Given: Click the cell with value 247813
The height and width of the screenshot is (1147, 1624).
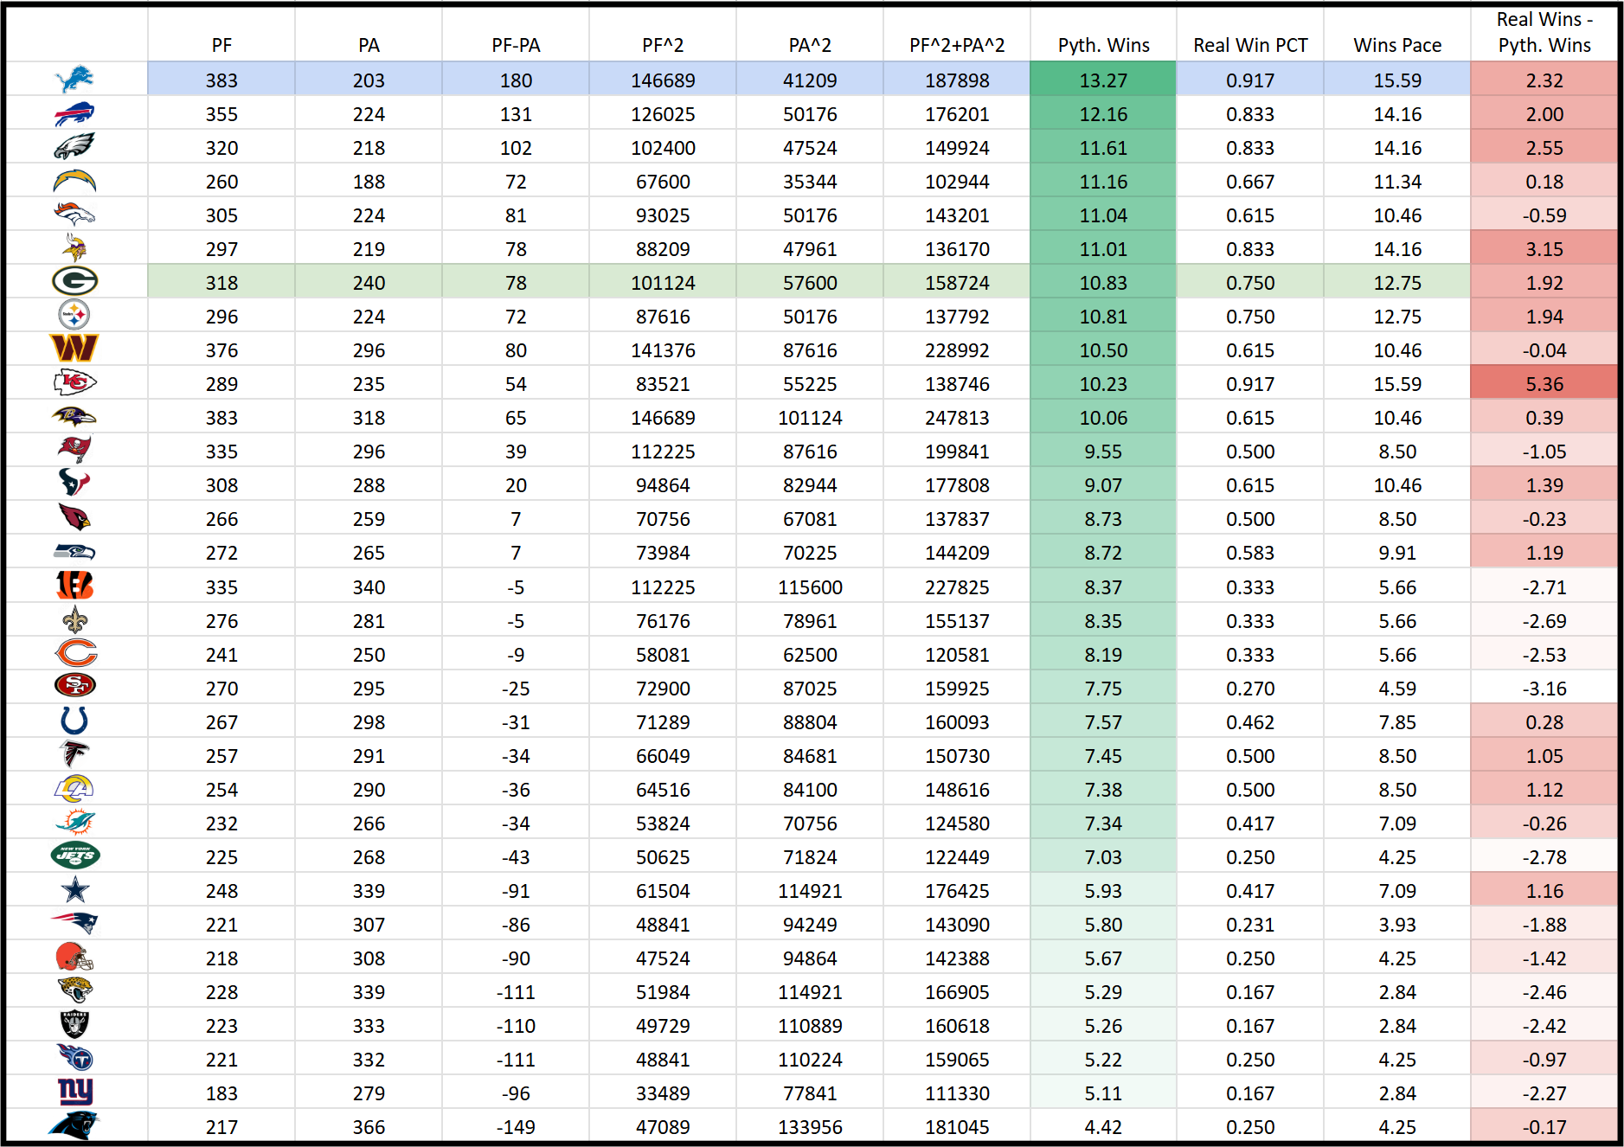Looking at the screenshot, I should pyautogui.click(x=957, y=417).
